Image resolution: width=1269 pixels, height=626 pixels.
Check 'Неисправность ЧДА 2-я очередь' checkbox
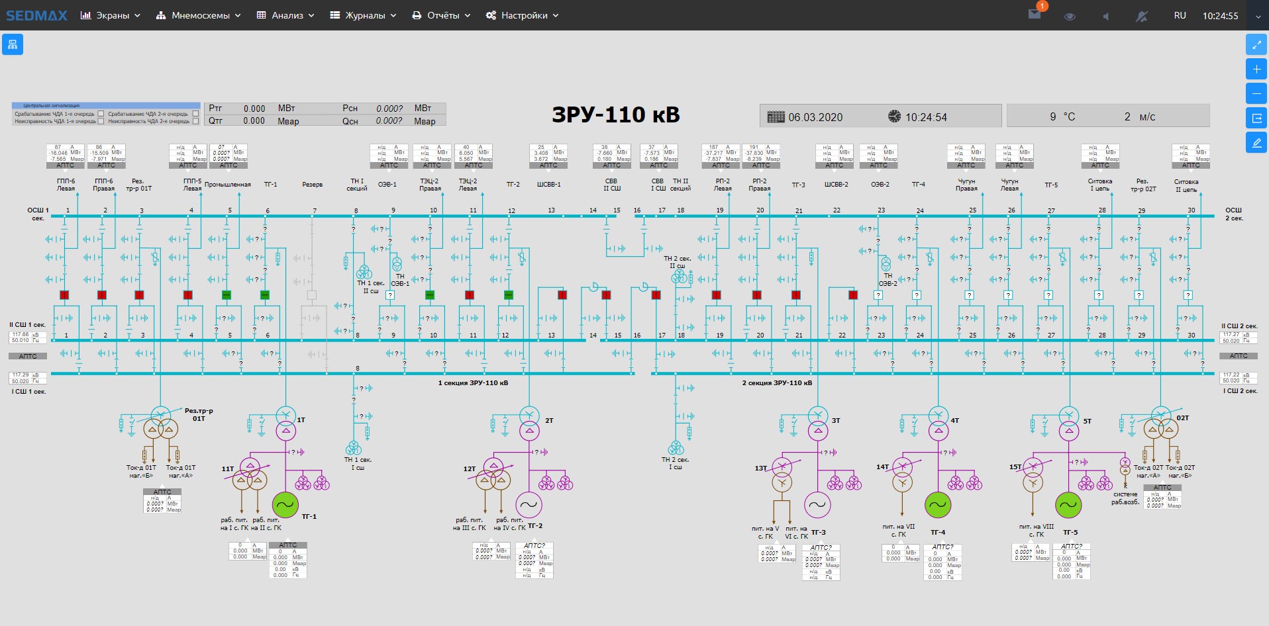click(195, 121)
